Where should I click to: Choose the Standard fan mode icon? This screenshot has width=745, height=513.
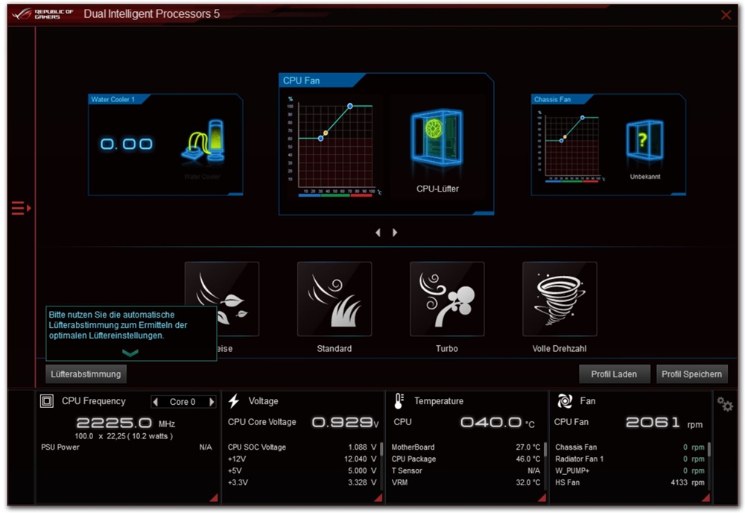pos(335,299)
